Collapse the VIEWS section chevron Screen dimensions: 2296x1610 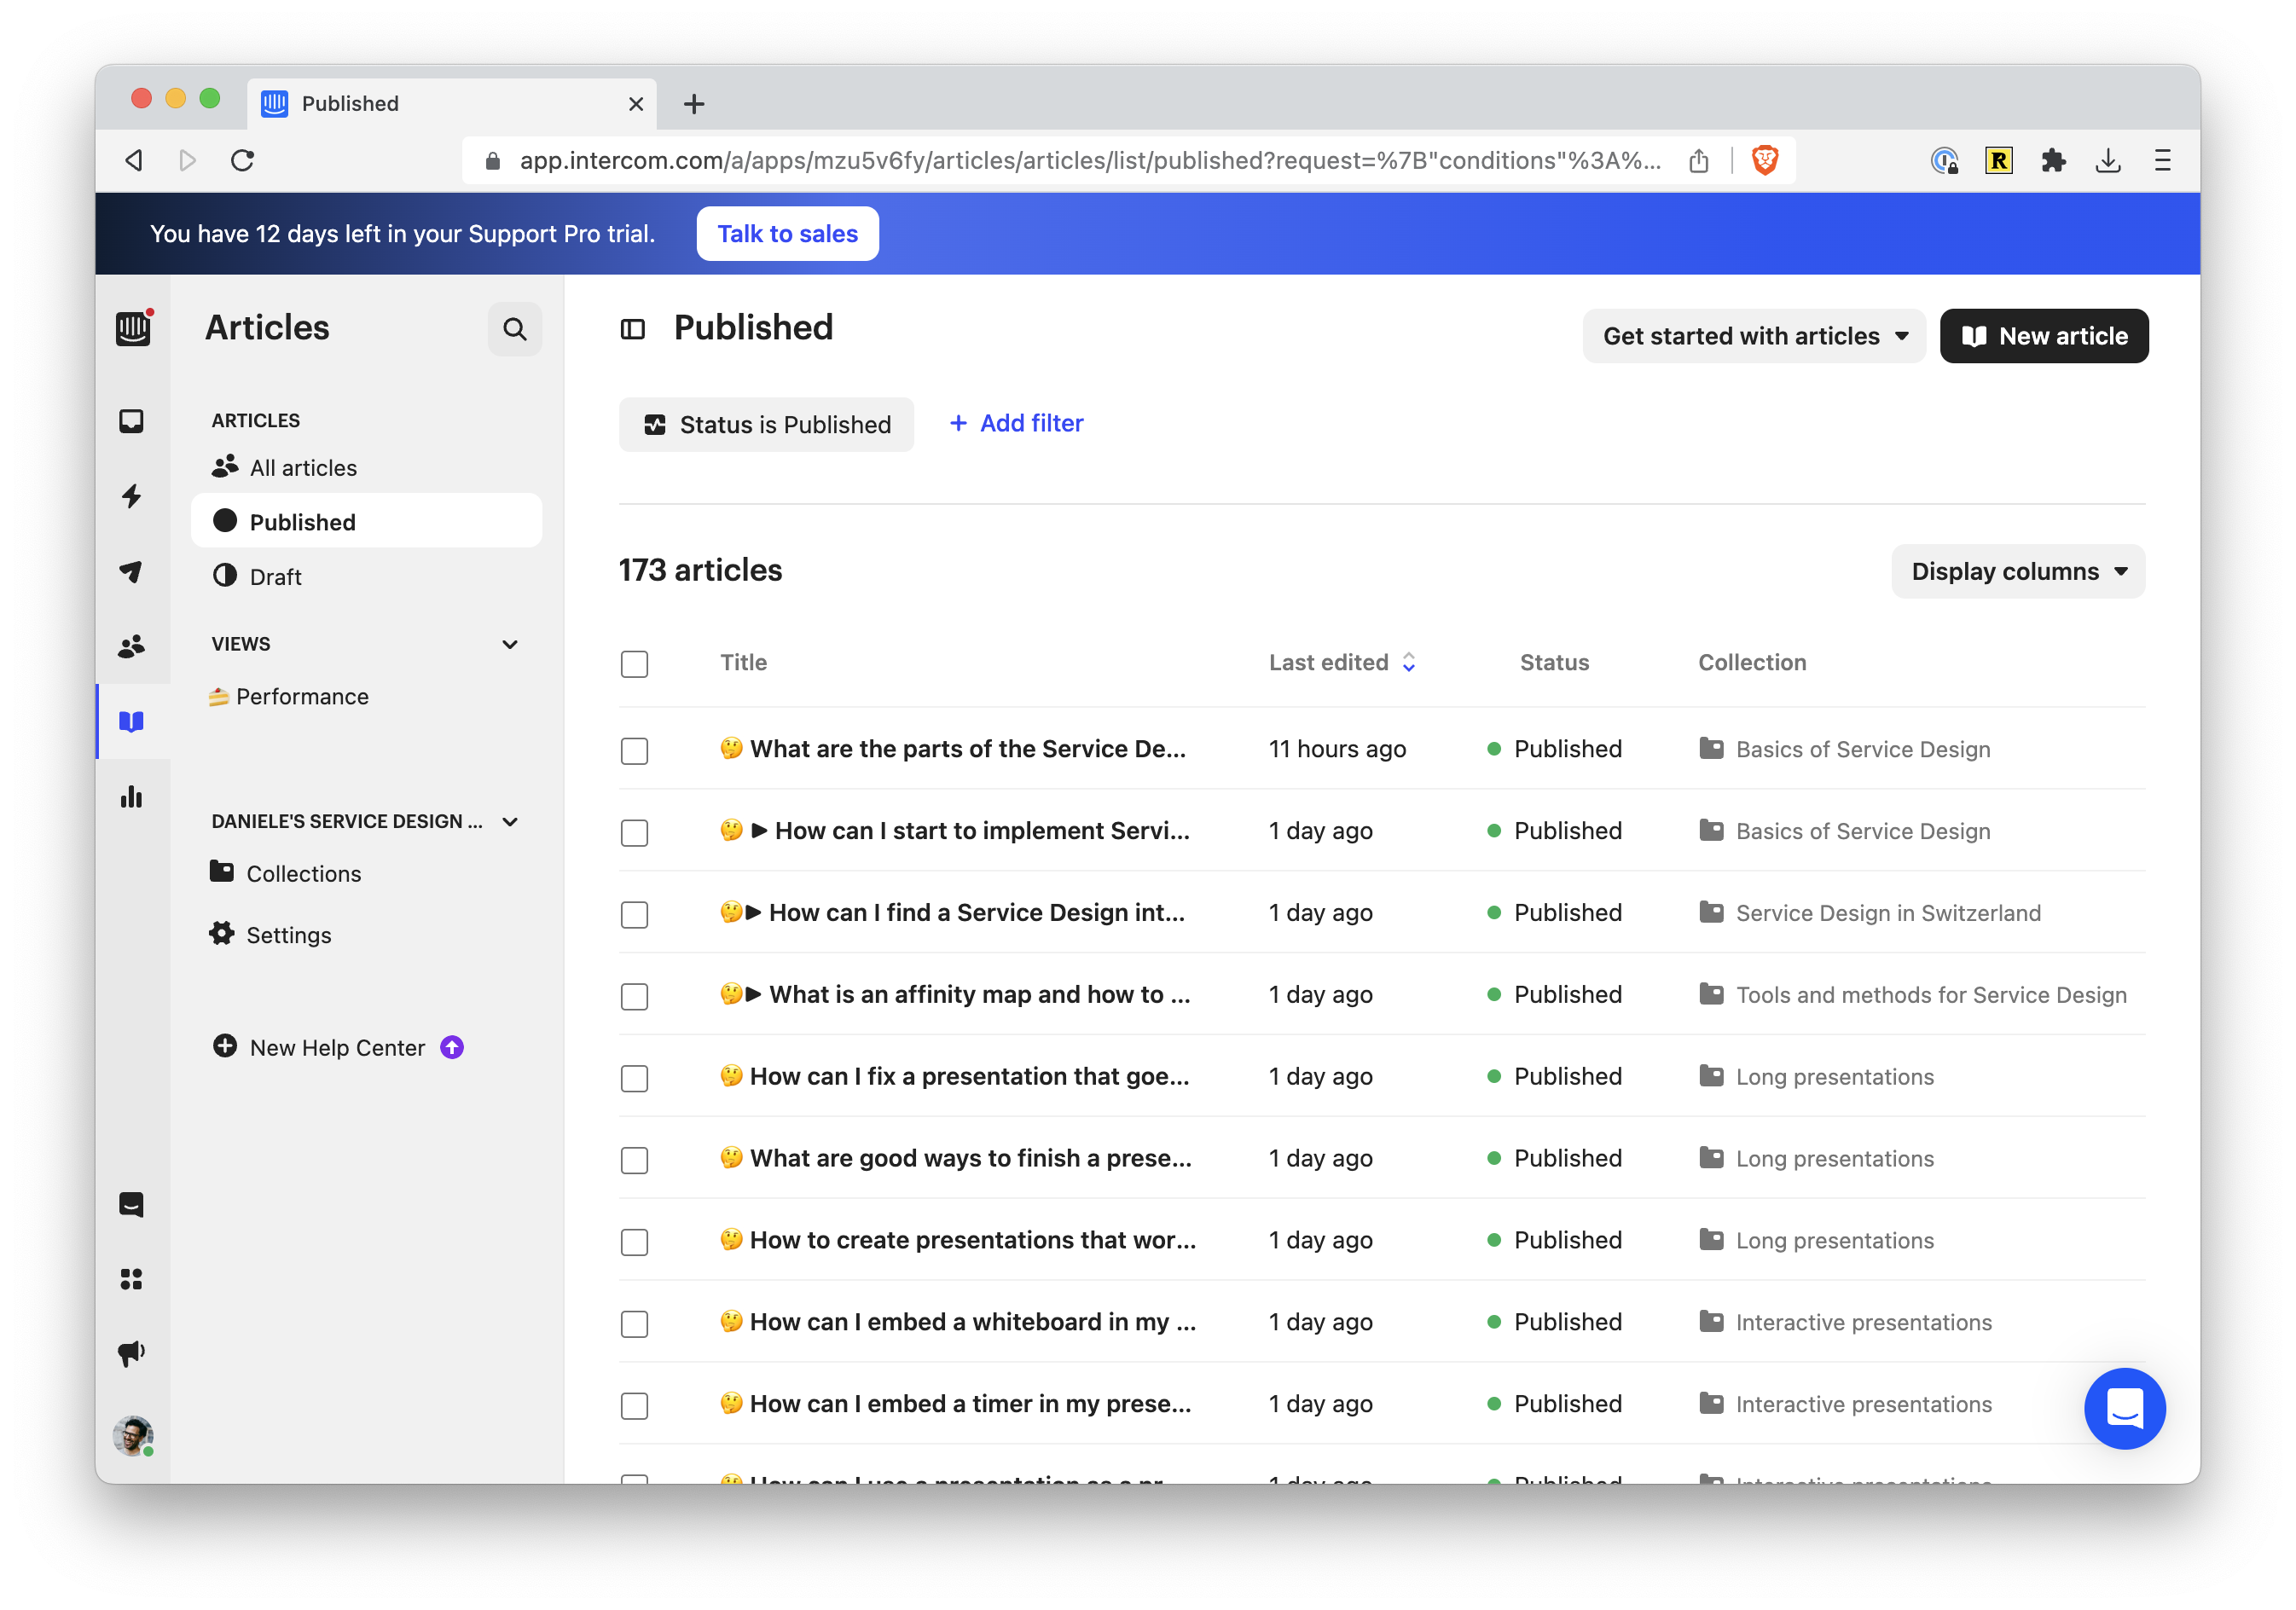pos(510,644)
